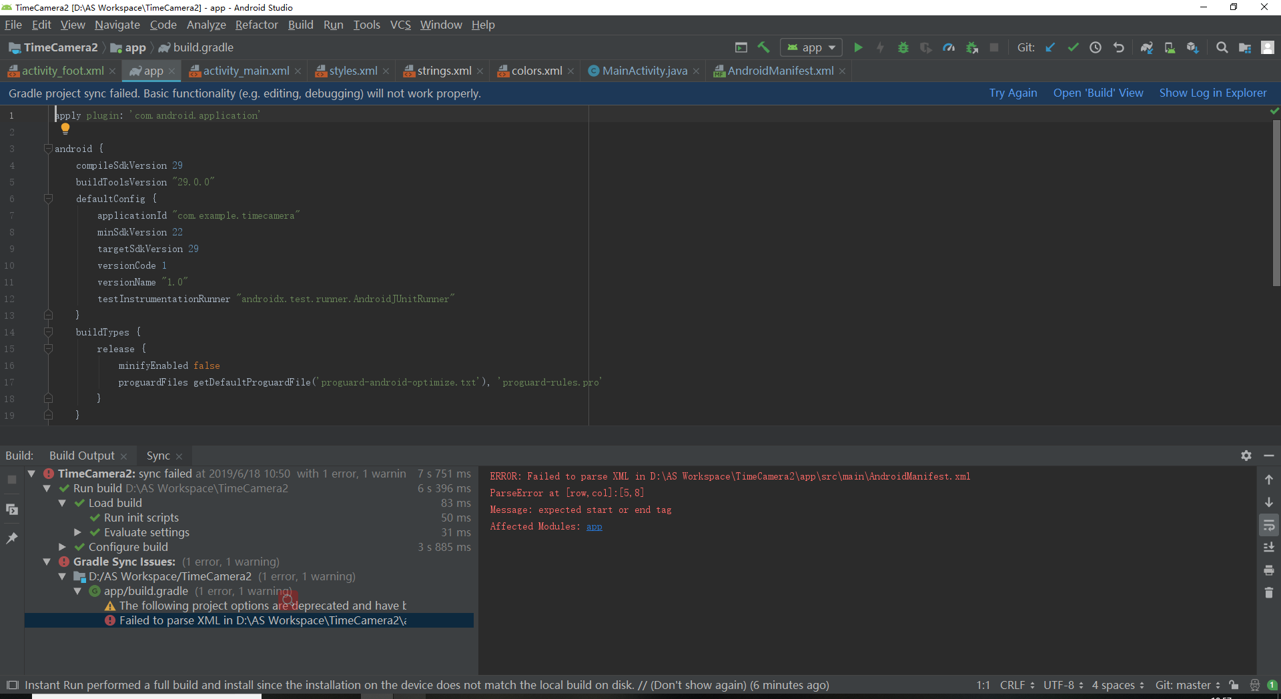
Task: Run the app with the green play button
Action: pyautogui.click(x=859, y=47)
